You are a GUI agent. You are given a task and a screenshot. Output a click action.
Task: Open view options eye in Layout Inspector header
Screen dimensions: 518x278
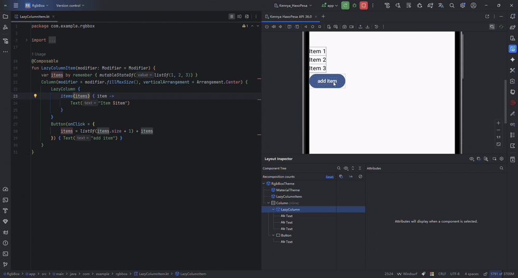(x=471, y=159)
